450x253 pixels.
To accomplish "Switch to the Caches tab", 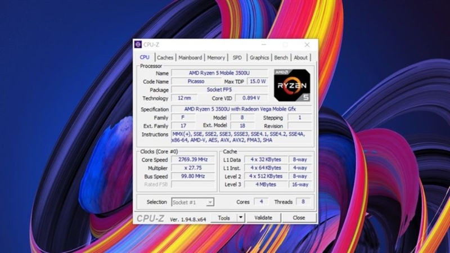I will [x=165, y=58].
